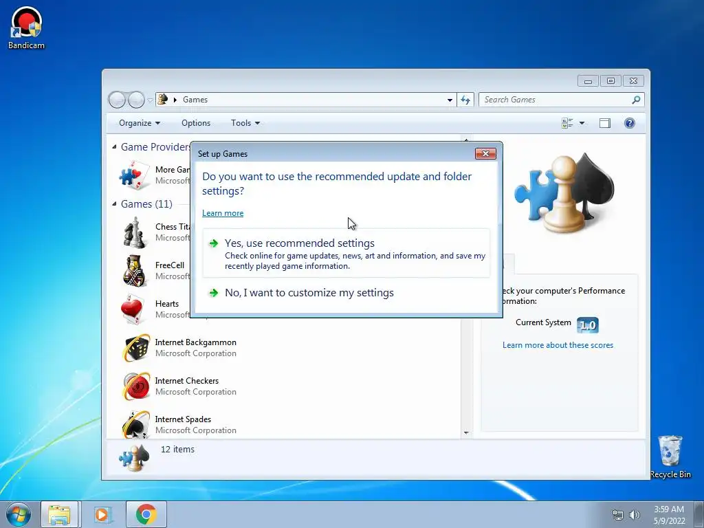Viewport: 704px width, 528px height.
Task: Click the Help question mark icon
Action: click(x=630, y=123)
